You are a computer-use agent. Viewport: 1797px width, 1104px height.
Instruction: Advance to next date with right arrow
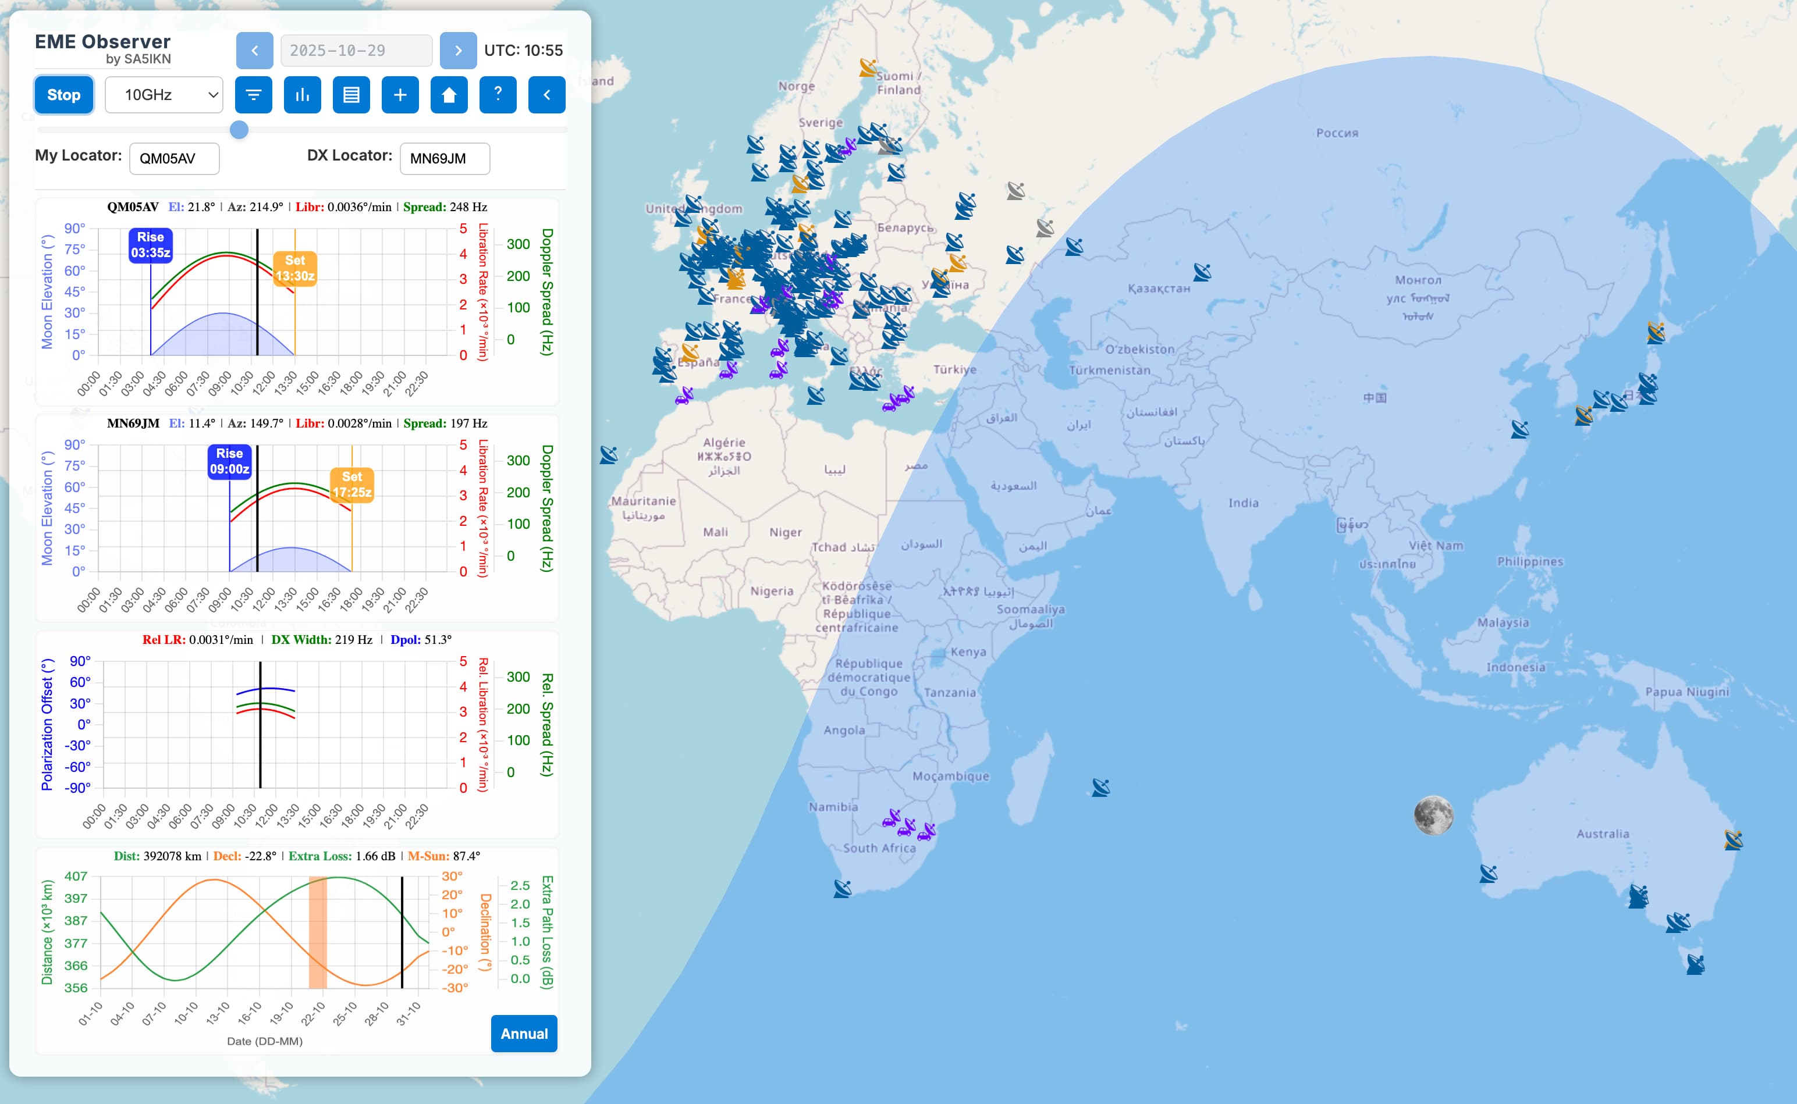click(458, 51)
